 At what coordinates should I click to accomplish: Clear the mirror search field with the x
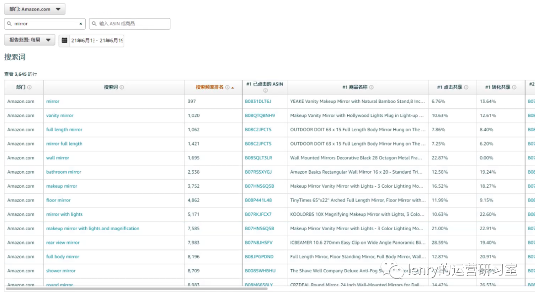[x=81, y=24]
